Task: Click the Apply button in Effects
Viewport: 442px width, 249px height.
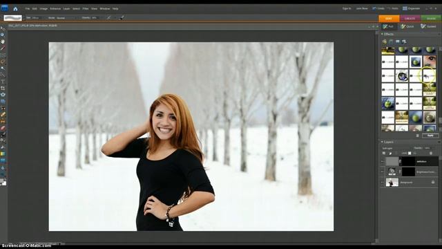Action: coord(430,136)
